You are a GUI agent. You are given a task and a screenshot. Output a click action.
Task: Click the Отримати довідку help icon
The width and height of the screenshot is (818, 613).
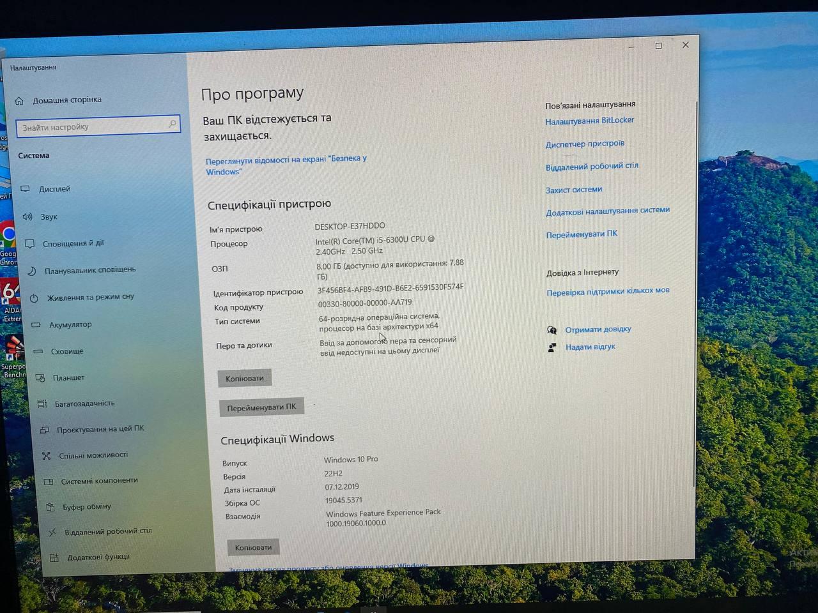click(x=552, y=330)
